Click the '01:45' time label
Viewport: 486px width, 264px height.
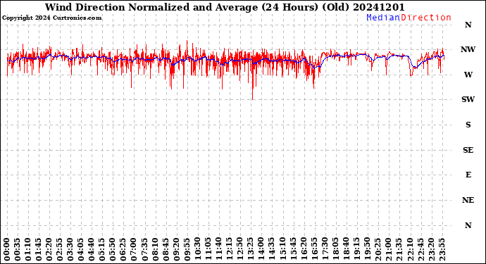point(39,249)
